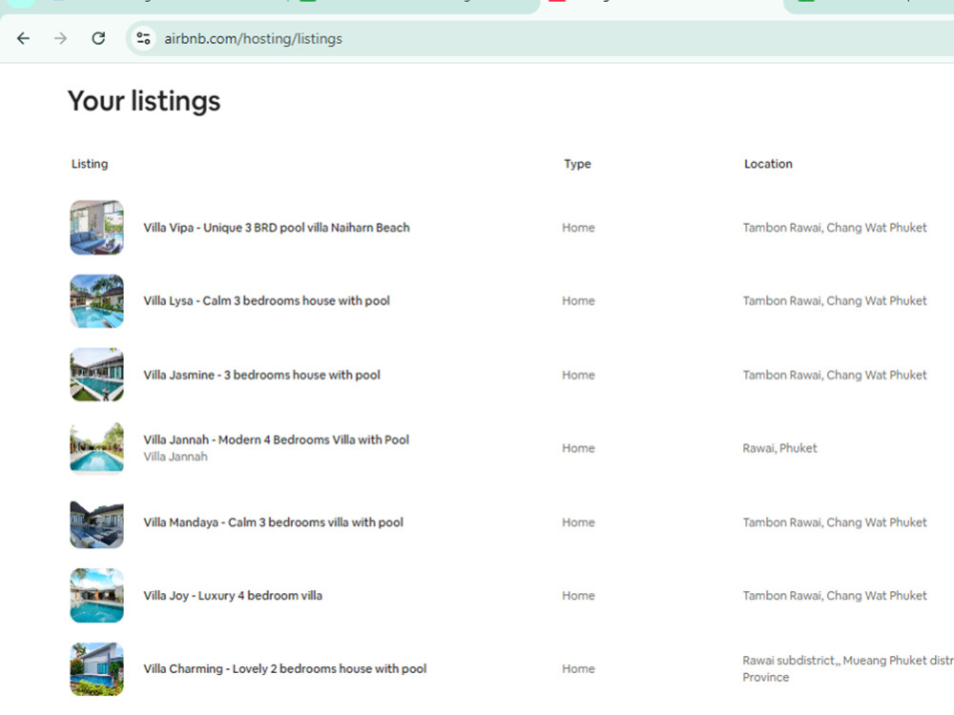Reload the page with the refresh icon
The image size is (954, 715).
[98, 39]
